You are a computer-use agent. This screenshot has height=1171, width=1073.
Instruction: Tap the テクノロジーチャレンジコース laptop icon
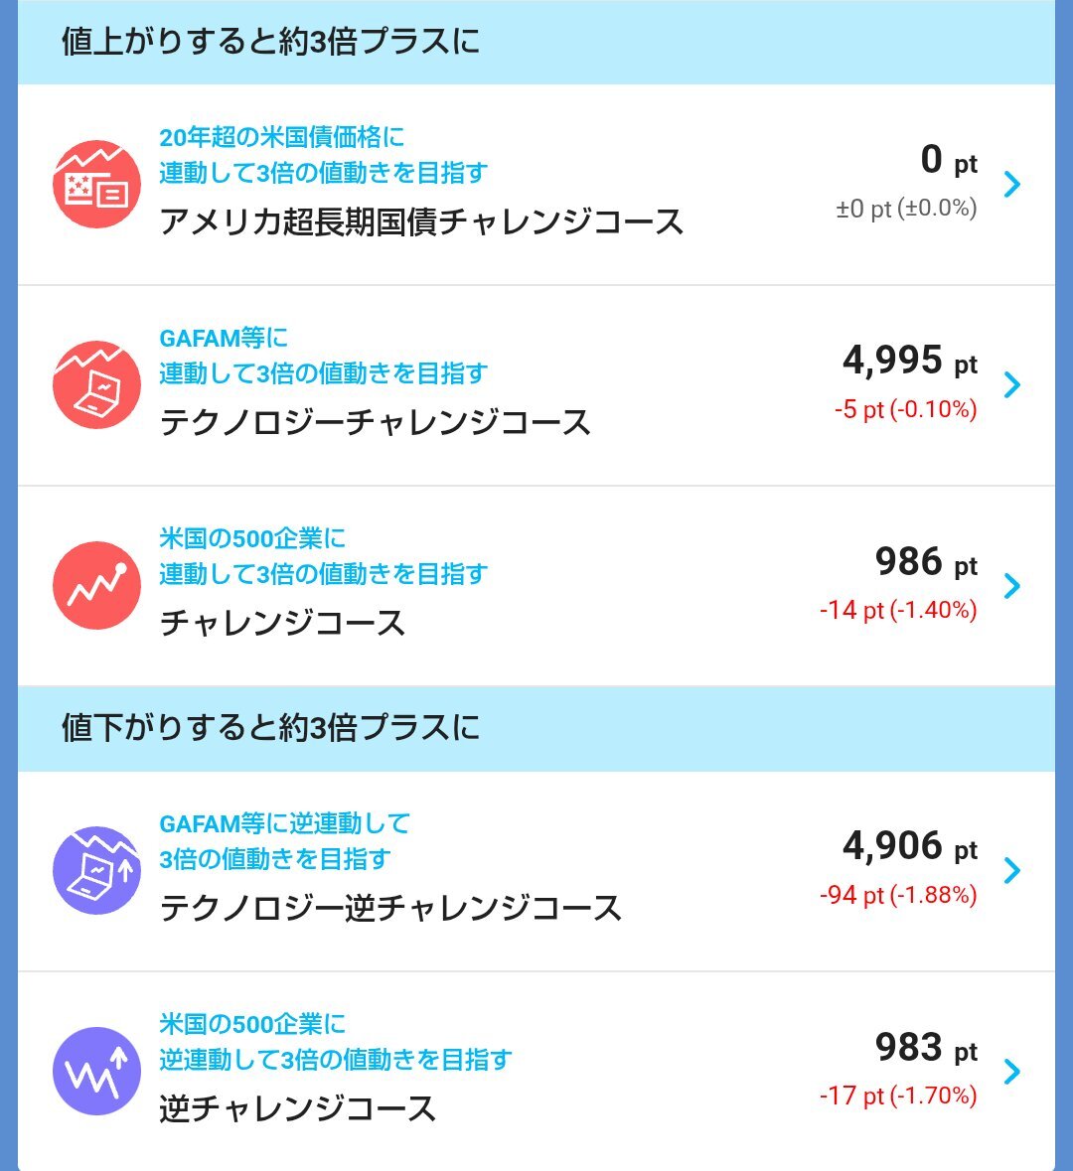click(x=96, y=384)
